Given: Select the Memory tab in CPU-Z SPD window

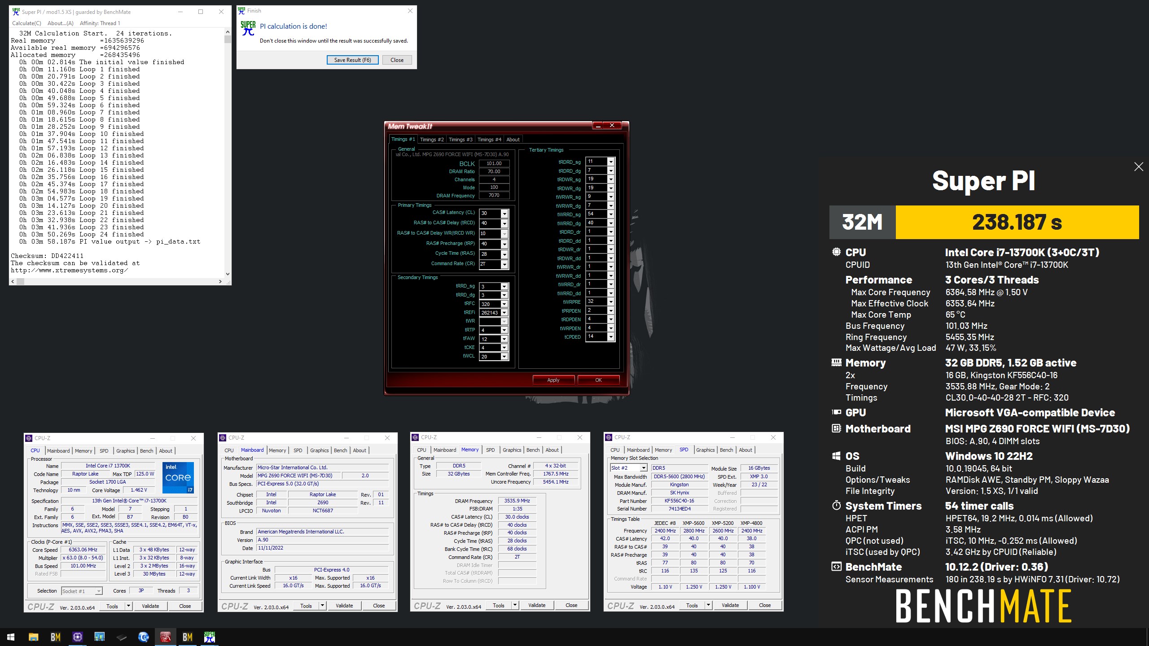Looking at the screenshot, I should click(x=663, y=450).
